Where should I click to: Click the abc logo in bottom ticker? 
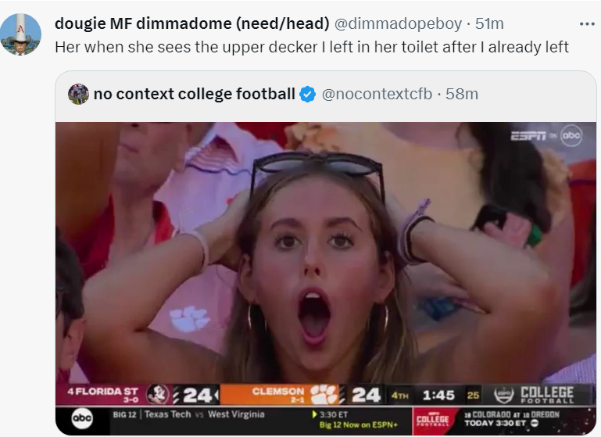click(82, 420)
